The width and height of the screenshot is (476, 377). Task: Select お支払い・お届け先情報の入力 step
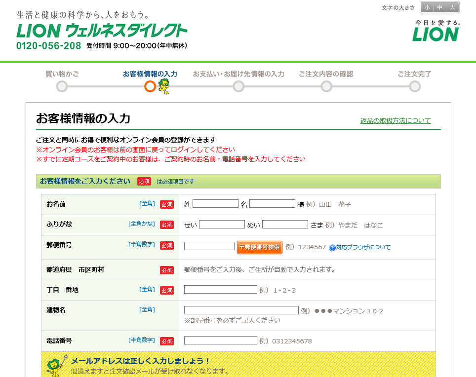click(238, 74)
